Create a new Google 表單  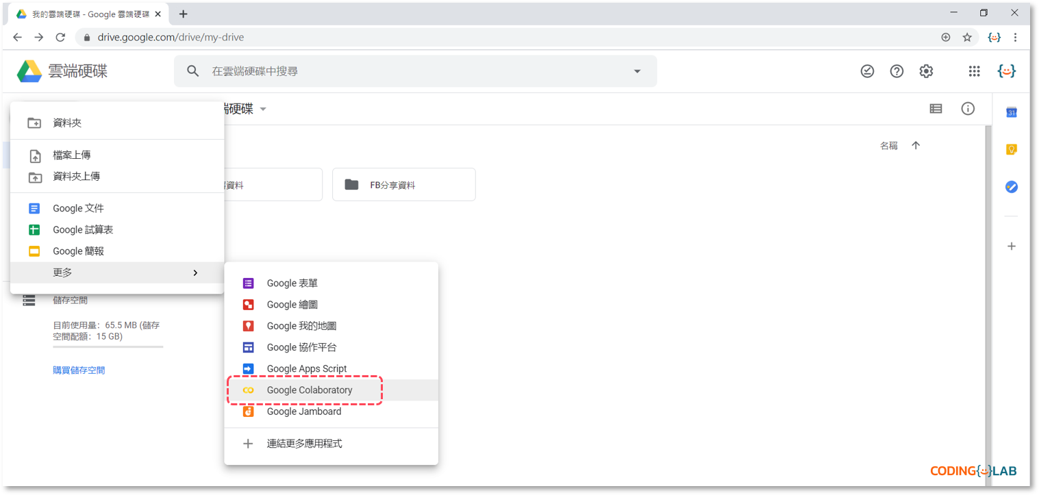click(x=331, y=283)
